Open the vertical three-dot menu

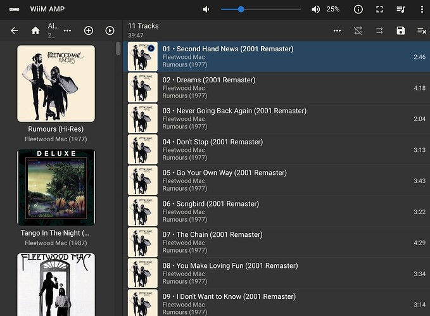[x=422, y=9]
